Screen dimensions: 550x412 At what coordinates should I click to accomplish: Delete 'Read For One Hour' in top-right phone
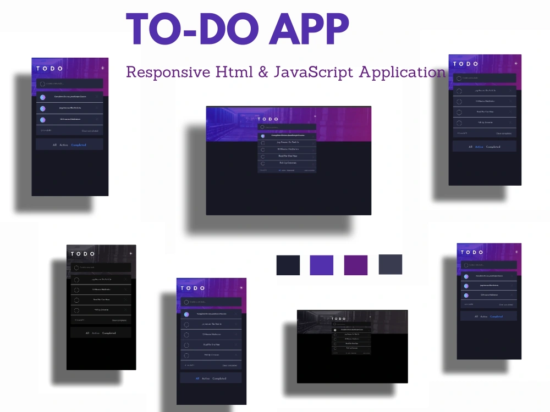pos(510,112)
